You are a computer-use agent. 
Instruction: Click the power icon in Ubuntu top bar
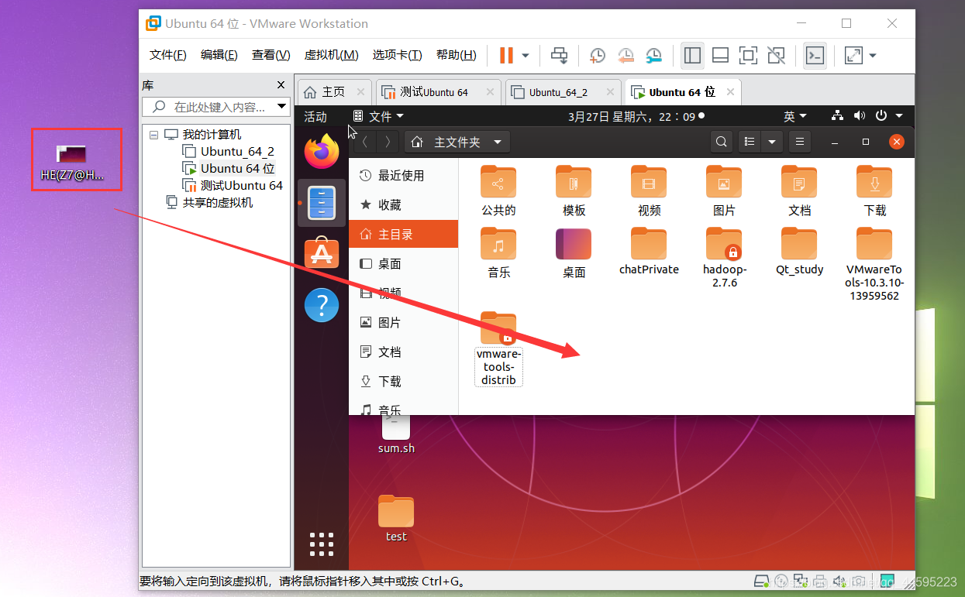point(881,116)
